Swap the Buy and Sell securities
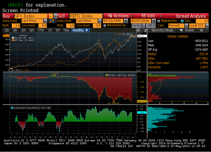The height and width of the screenshot is (152, 211). point(52,21)
